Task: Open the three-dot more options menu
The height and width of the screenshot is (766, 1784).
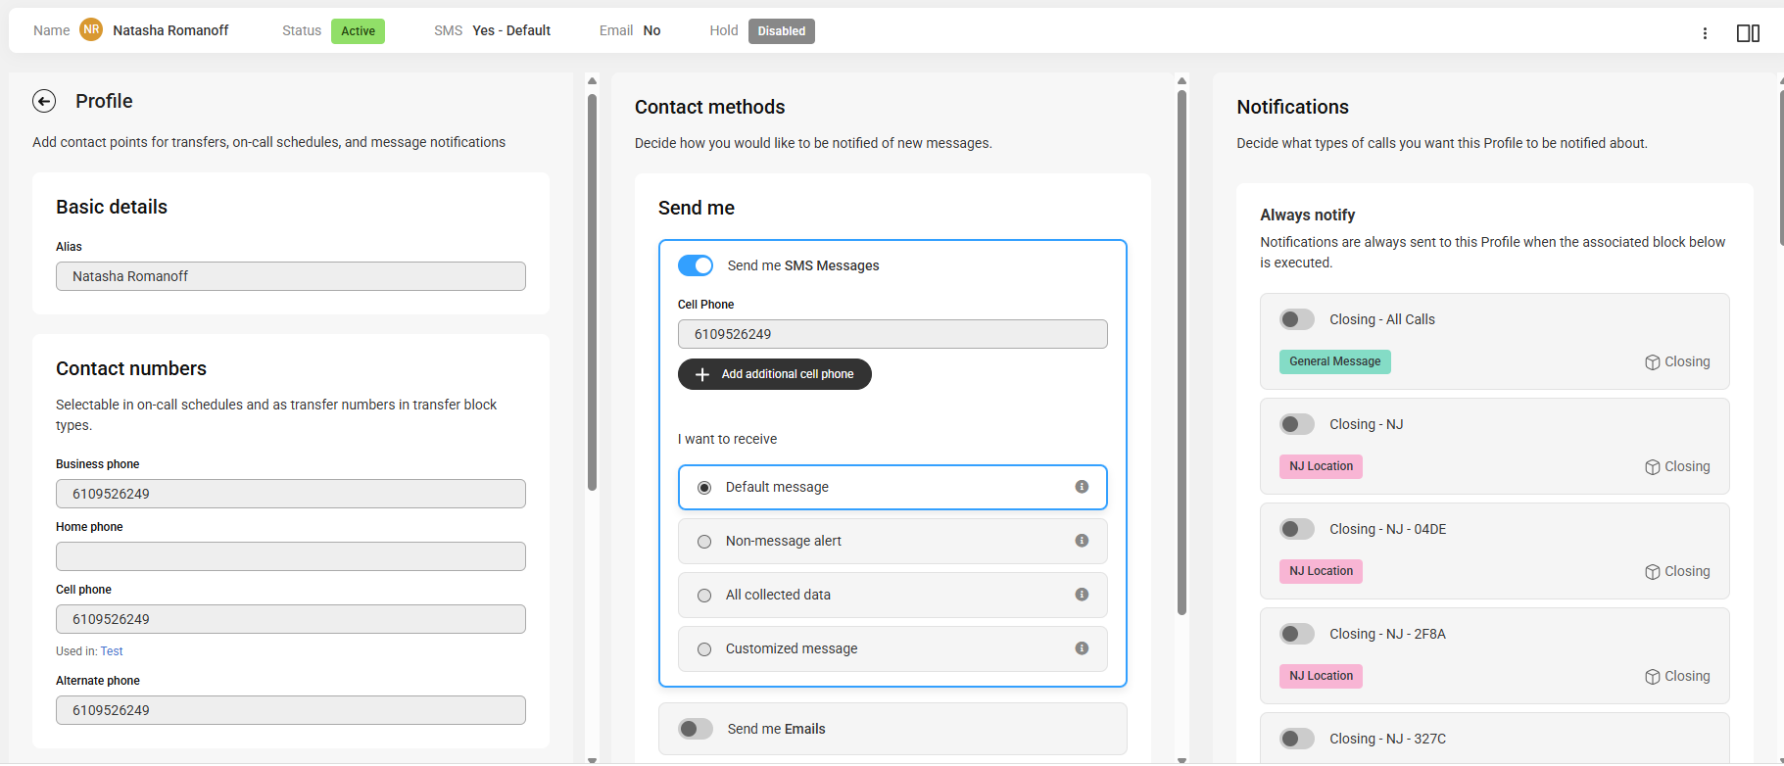Action: click(x=1705, y=33)
